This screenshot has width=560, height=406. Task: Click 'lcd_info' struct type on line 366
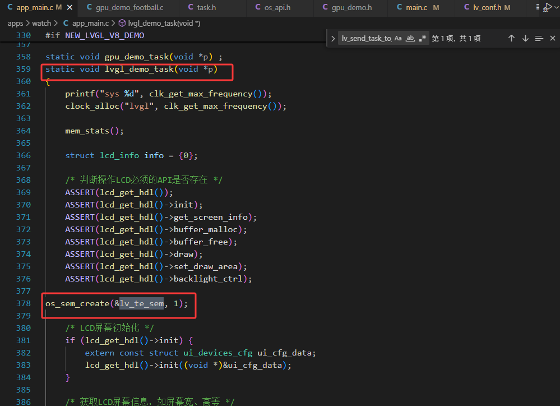[119, 155]
